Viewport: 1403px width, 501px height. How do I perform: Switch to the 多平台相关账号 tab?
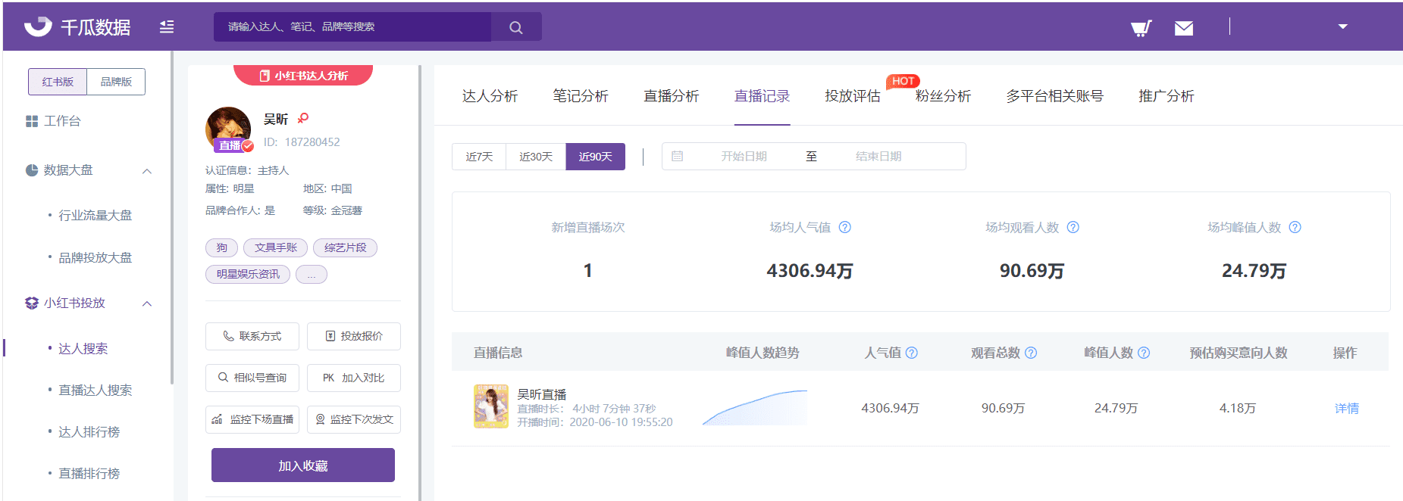point(1055,96)
